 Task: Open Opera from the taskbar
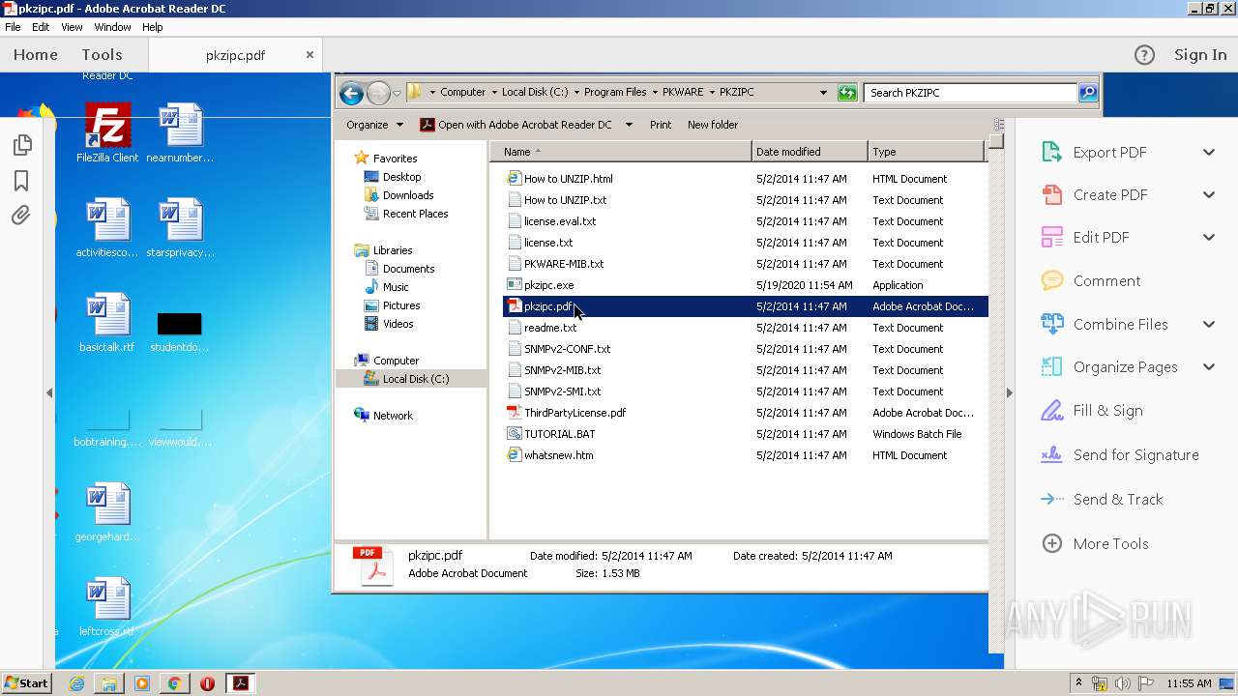pyautogui.click(x=207, y=683)
